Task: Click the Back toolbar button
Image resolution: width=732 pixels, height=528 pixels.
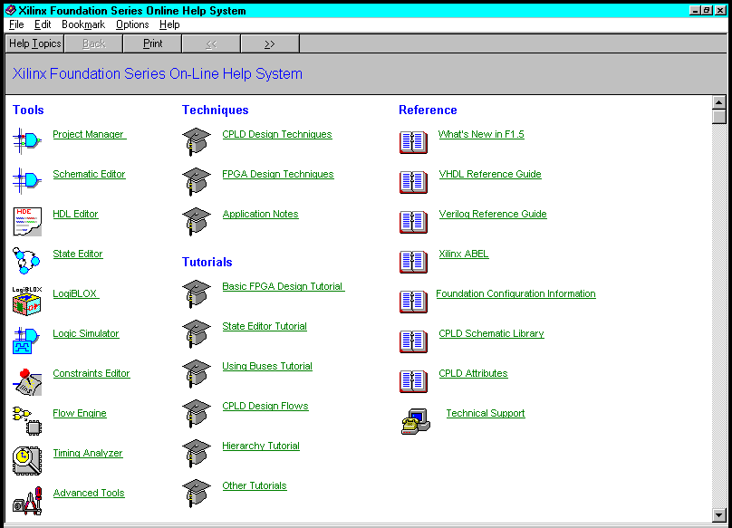Action: click(94, 43)
